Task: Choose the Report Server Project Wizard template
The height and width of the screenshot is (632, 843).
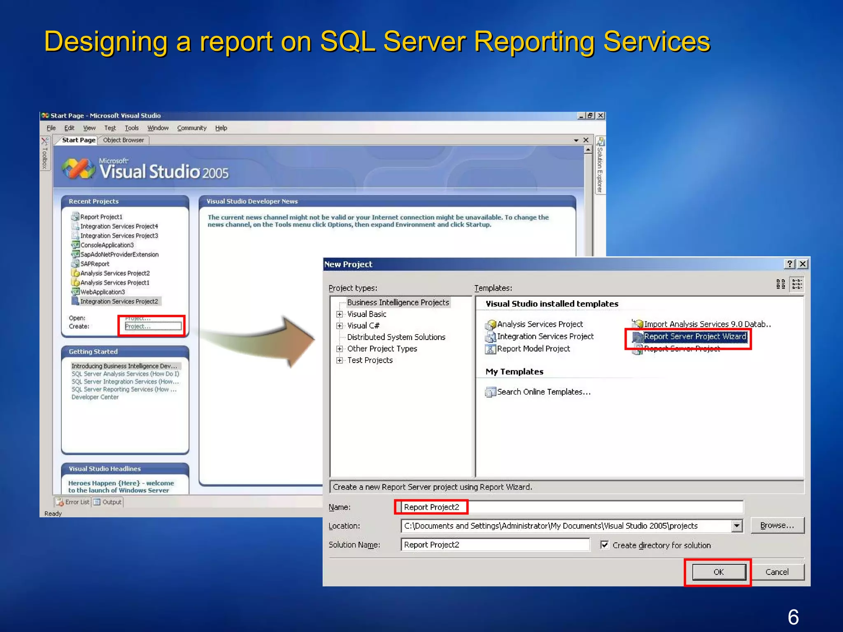Action: (694, 337)
